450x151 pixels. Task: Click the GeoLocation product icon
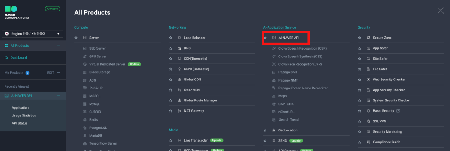tap(274, 130)
